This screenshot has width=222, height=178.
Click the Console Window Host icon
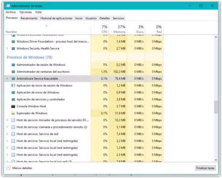pos(13,106)
